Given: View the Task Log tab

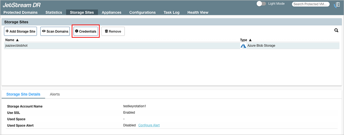Looking at the screenshot, I should click(171, 12).
